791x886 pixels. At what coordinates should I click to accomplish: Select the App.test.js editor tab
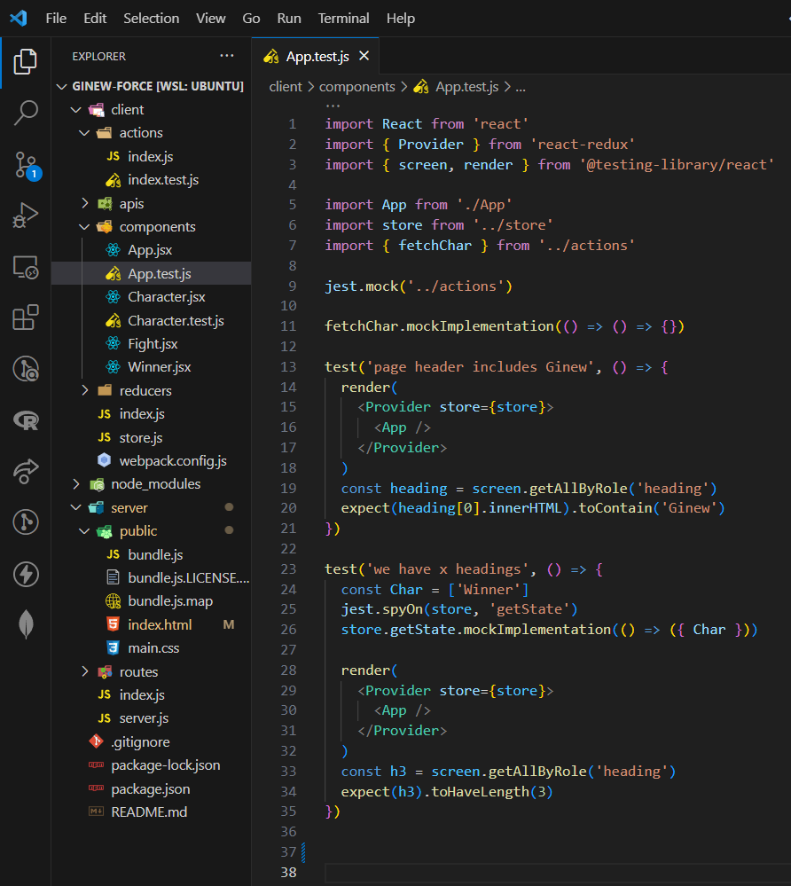point(316,56)
